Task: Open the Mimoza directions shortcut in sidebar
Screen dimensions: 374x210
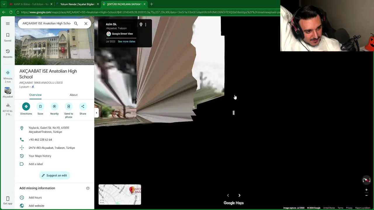Action: [x=8, y=76]
